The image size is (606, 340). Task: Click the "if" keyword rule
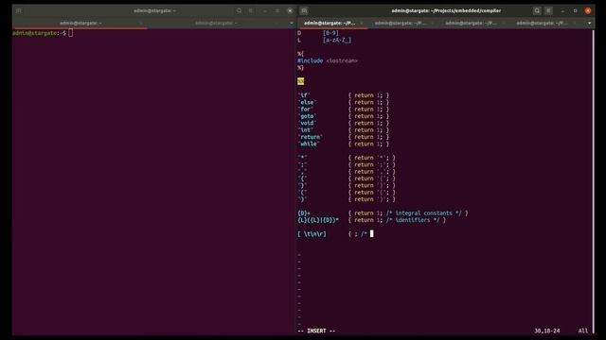point(304,95)
